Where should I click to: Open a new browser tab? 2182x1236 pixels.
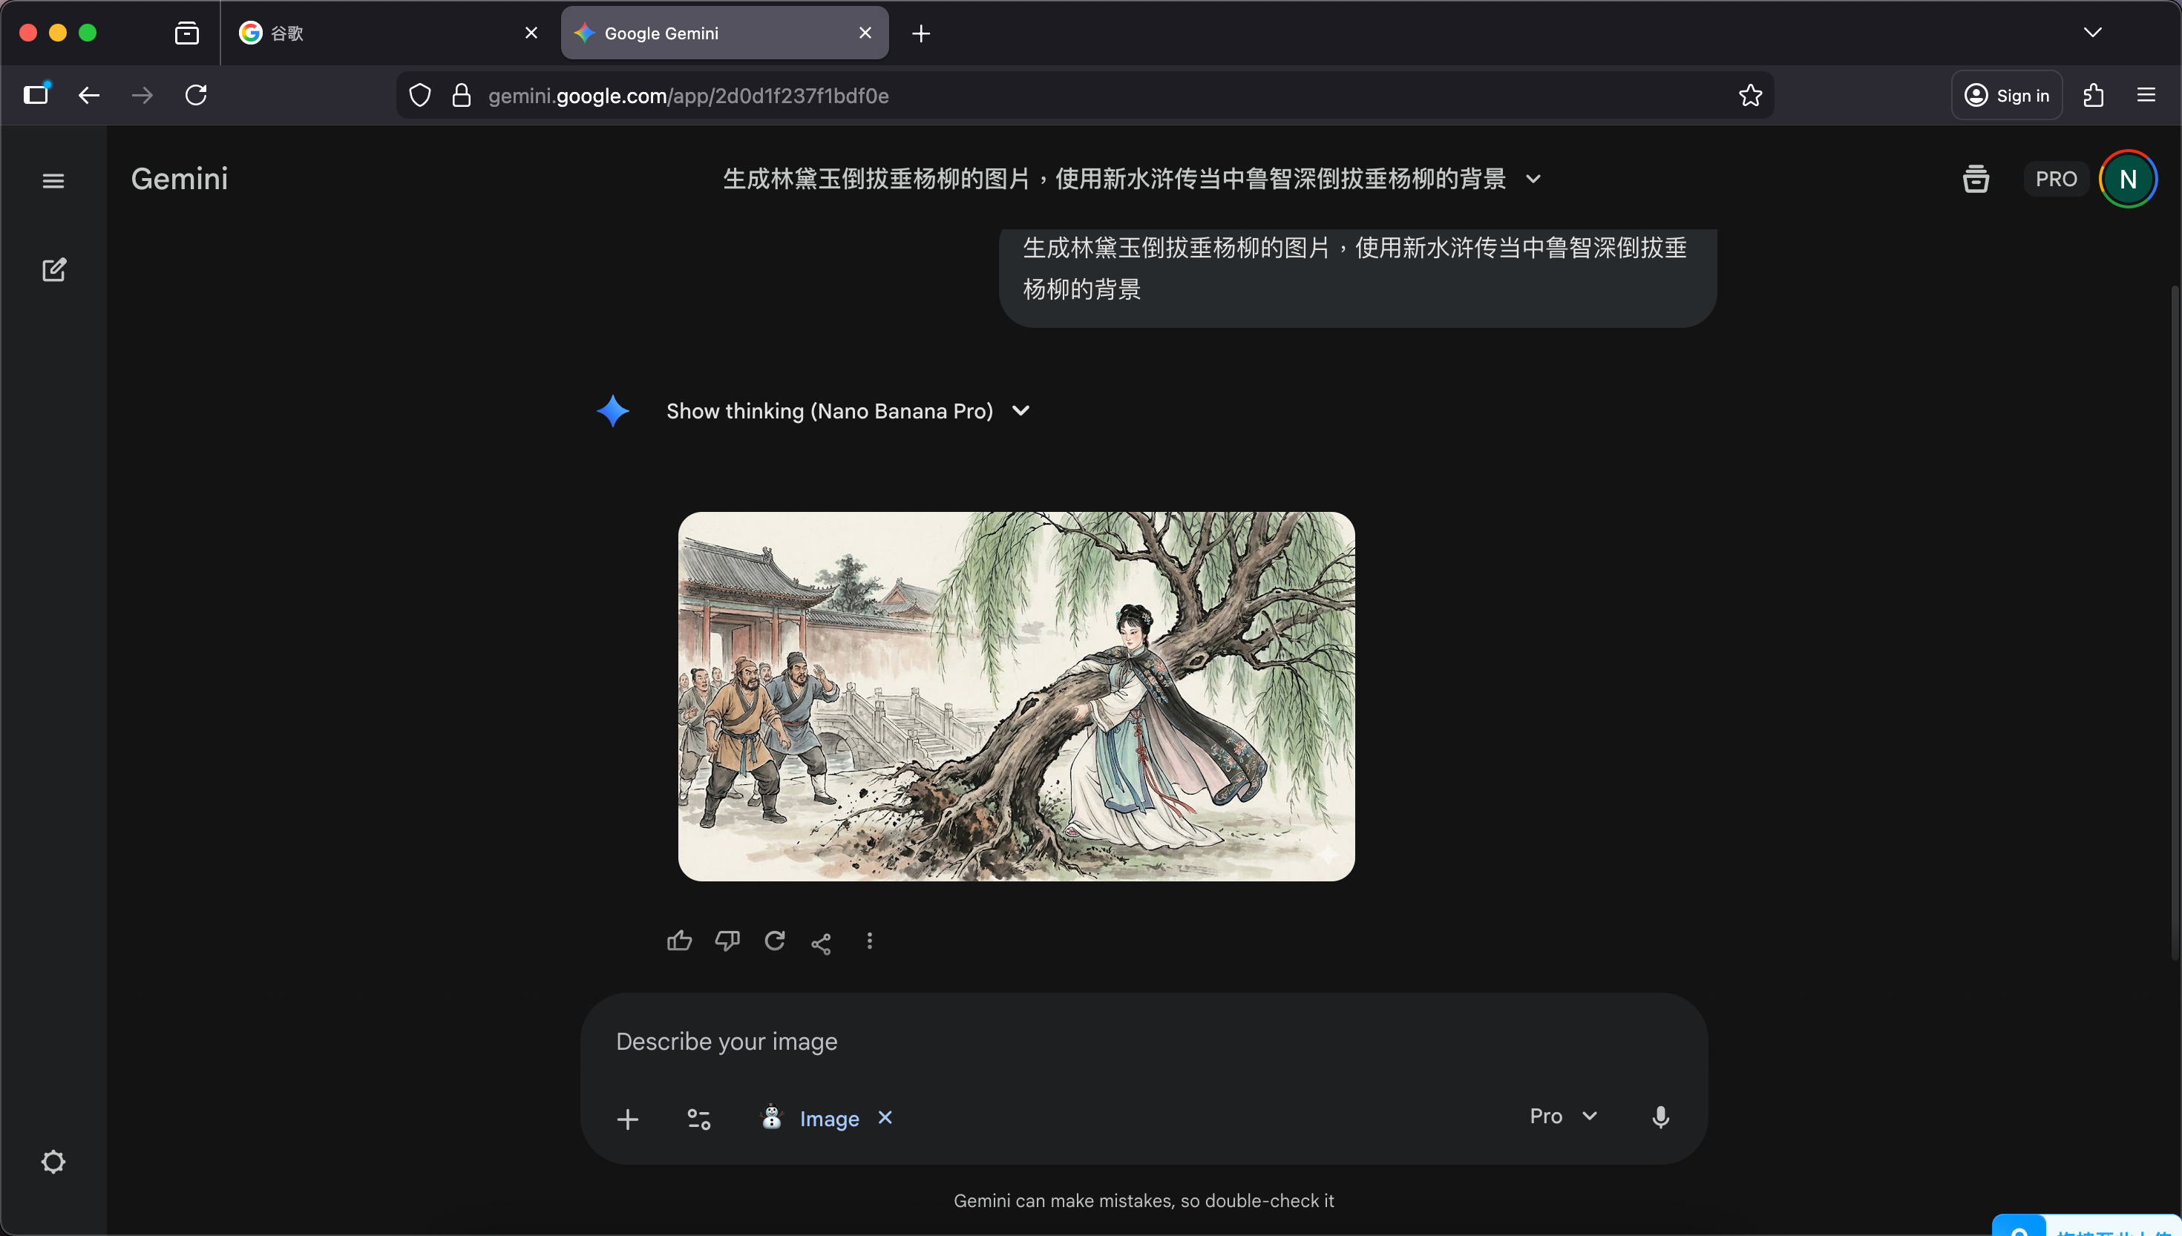click(x=921, y=33)
